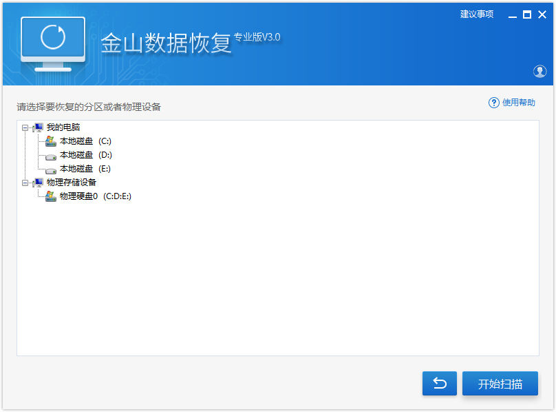The width and height of the screenshot is (556, 412).
Task: Click the data recovery monitor logo
Action: (53, 43)
